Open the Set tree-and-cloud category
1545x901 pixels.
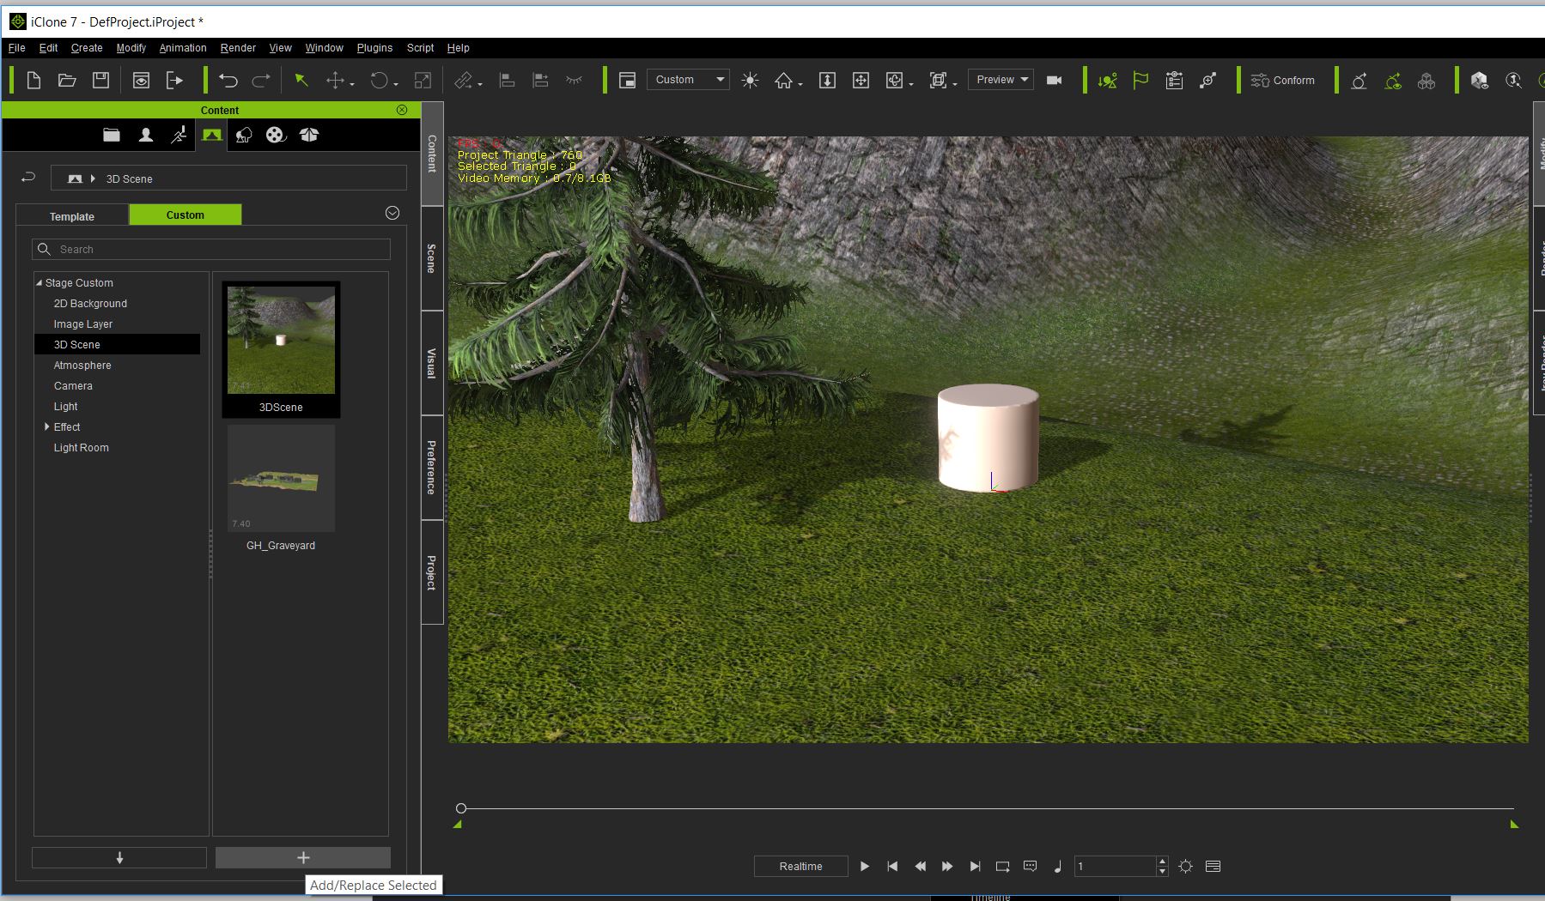pos(244,135)
